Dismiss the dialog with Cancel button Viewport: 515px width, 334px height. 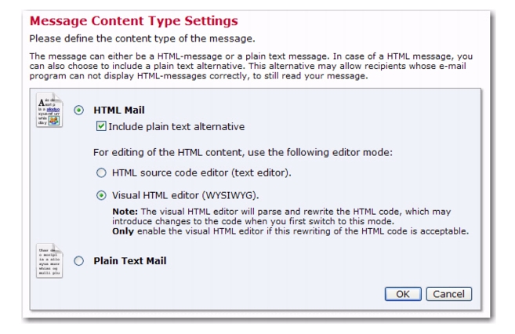[x=449, y=294]
